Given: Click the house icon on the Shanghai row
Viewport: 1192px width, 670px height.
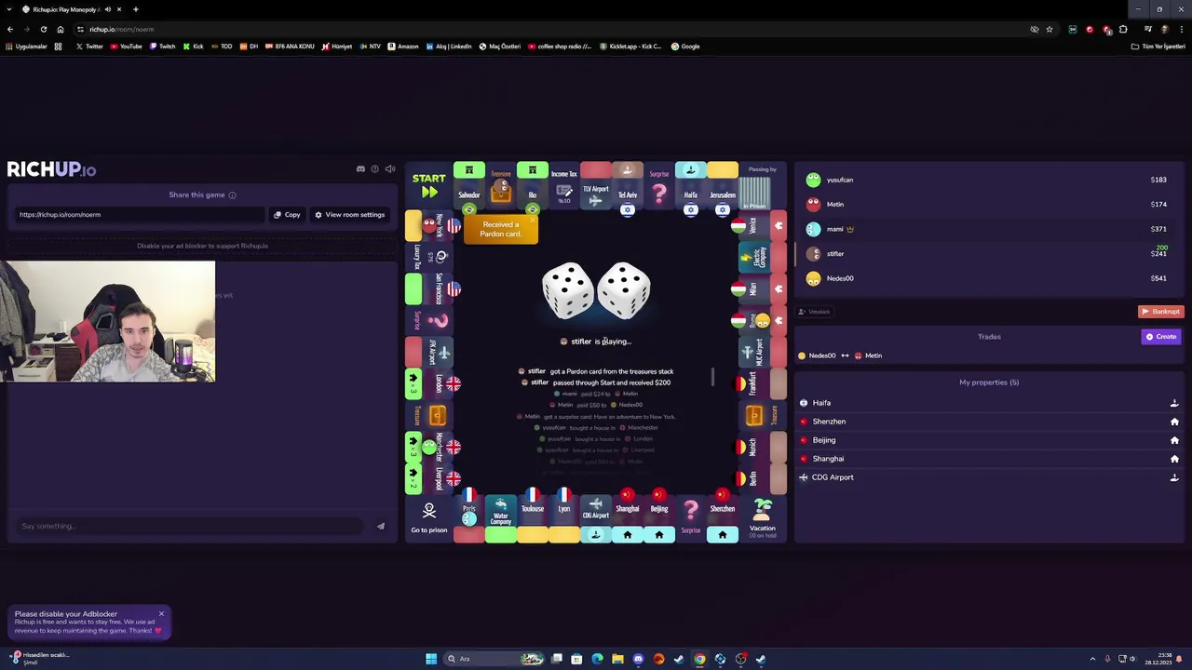Looking at the screenshot, I should click(1174, 459).
